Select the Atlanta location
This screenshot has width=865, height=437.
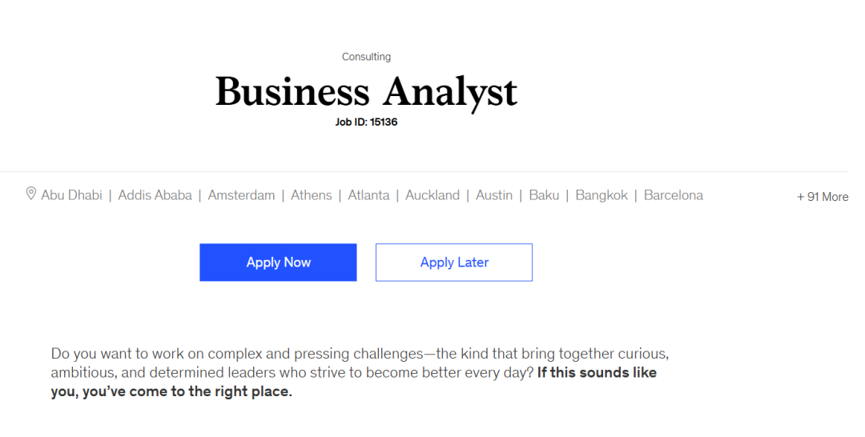pos(368,195)
